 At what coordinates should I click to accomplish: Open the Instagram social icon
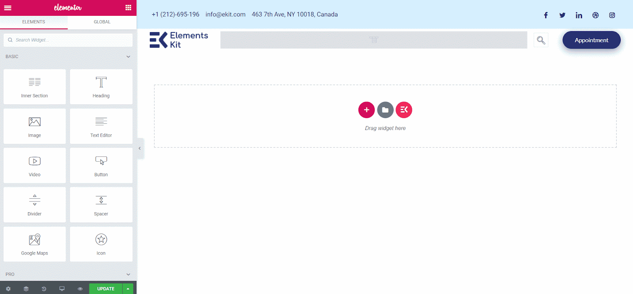click(x=612, y=15)
